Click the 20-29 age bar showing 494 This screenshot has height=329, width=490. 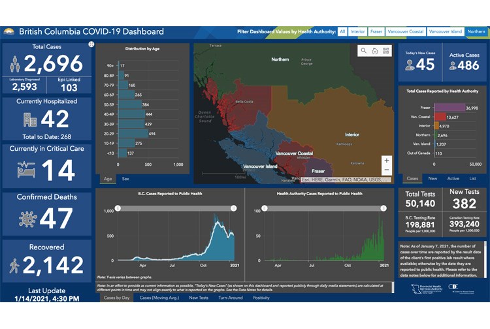(x=133, y=134)
